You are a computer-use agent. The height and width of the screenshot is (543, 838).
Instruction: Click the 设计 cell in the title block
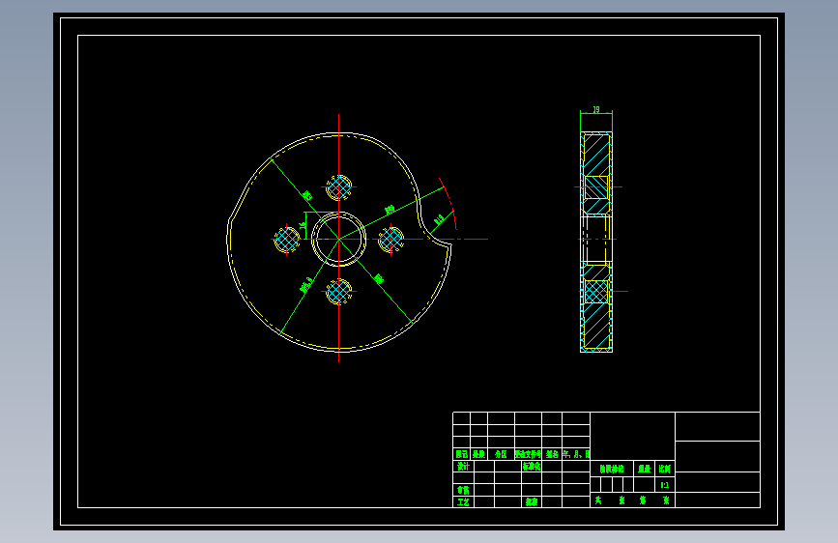(x=463, y=466)
